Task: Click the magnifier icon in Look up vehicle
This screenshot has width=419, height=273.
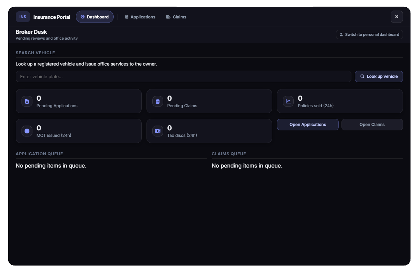Action: 362,76
